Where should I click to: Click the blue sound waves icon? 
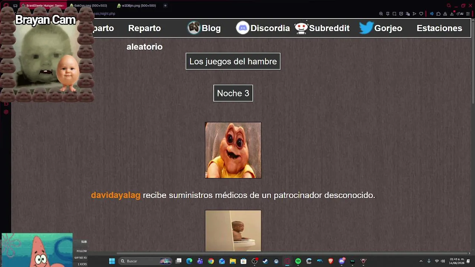pos(432,14)
